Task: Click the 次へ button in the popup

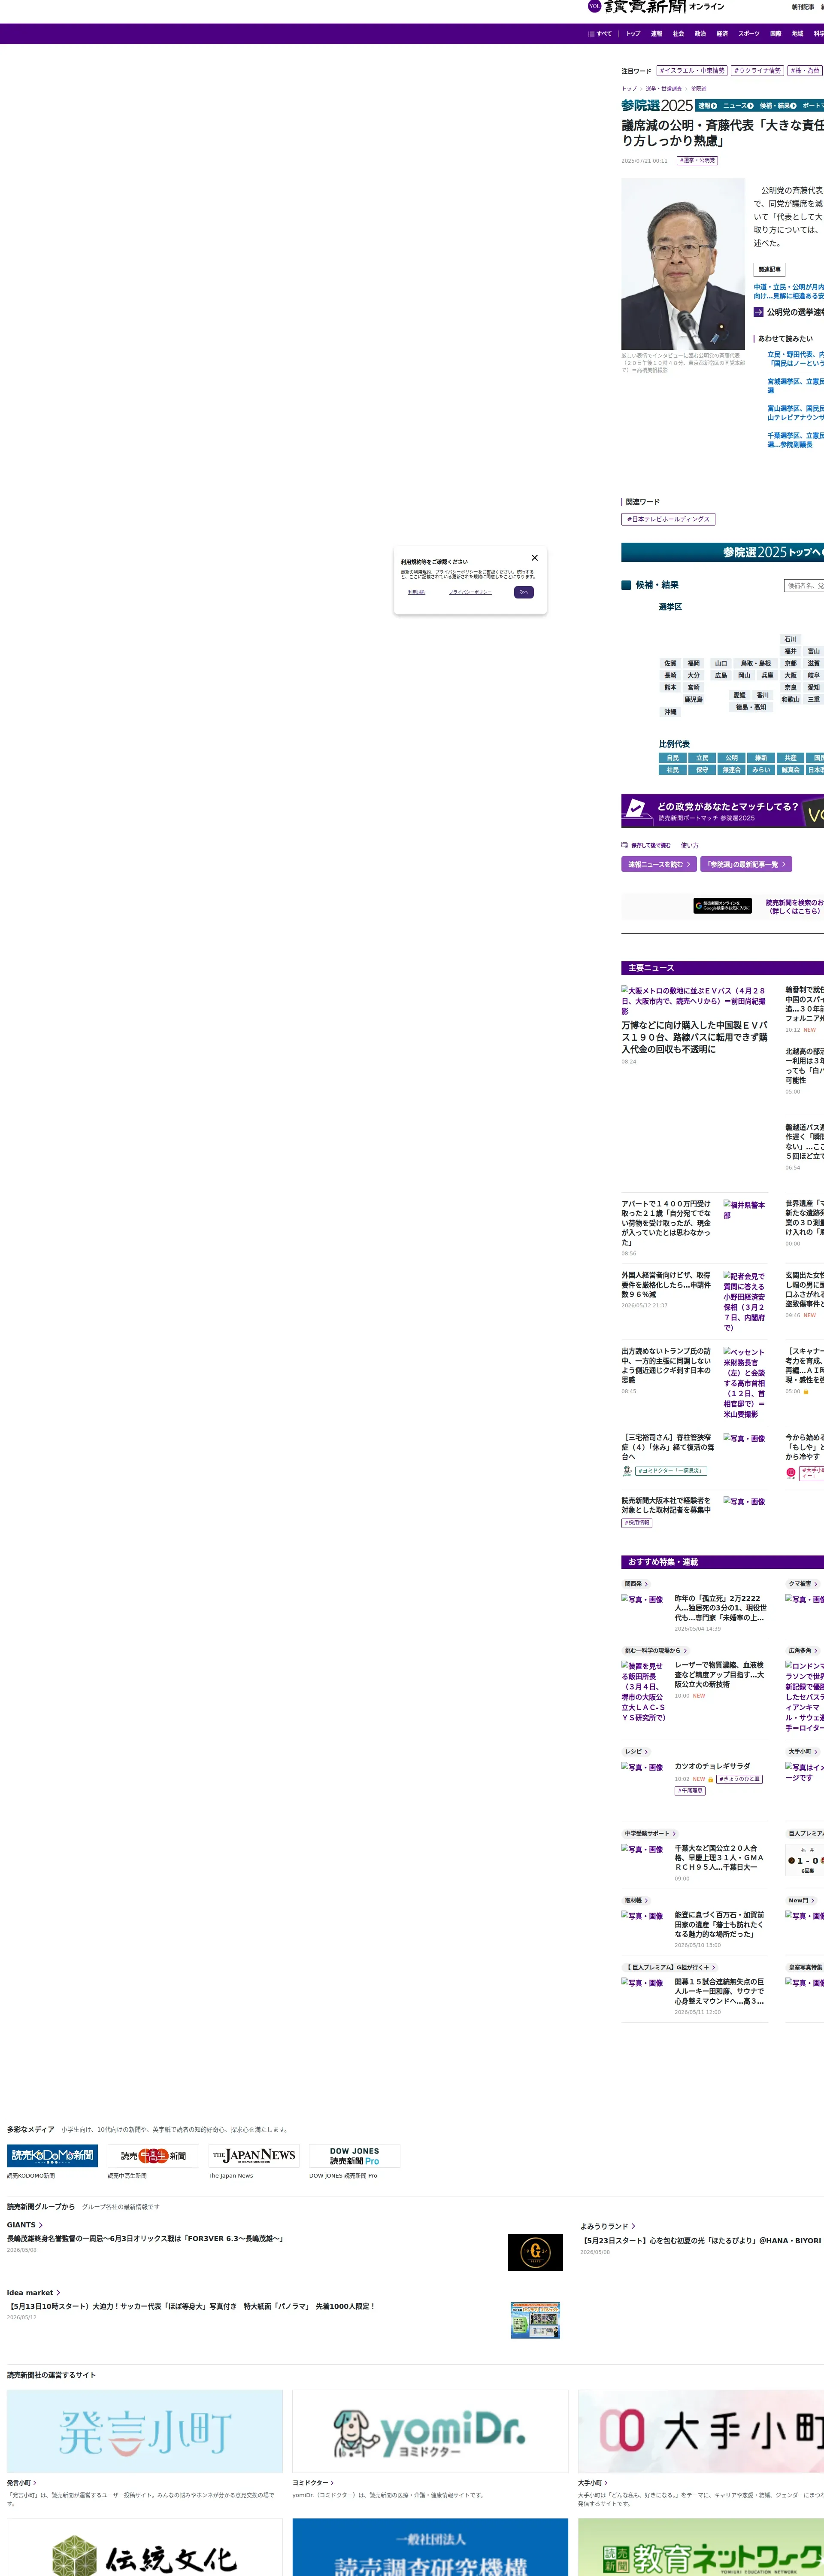Action: click(524, 592)
